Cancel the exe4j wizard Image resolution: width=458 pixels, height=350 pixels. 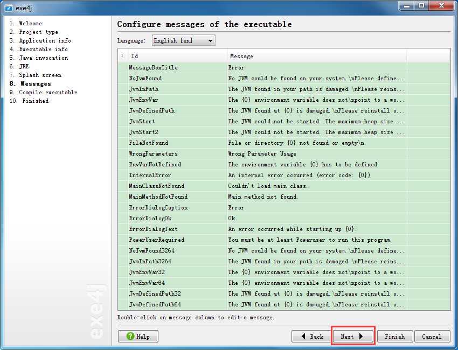(432, 337)
